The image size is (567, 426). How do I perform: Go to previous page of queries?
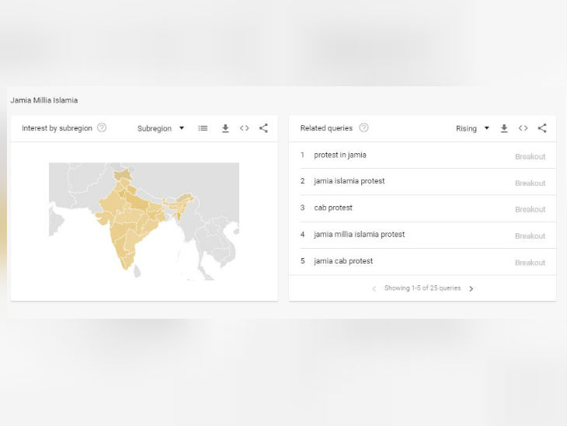[x=374, y=288]
